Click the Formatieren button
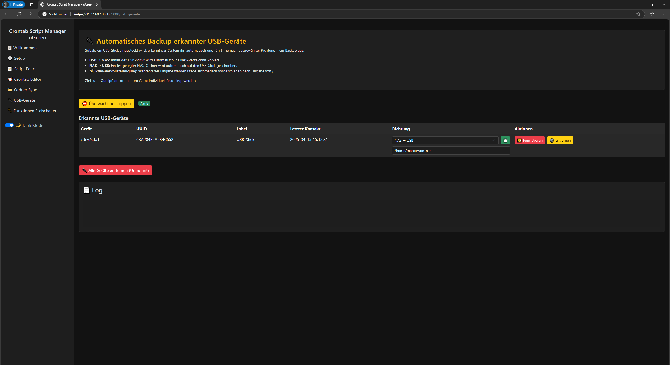Image resolution: width=670 pixels, height=365 pixels. coord(529,140)
